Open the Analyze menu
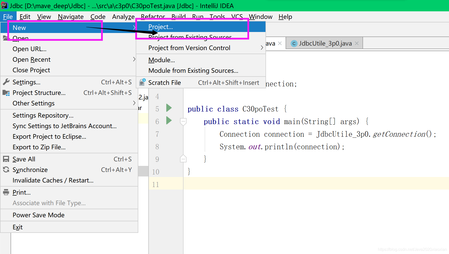The image size is (449, 254). [123, 17]
